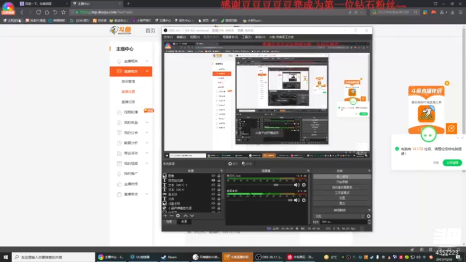Toggle visibility of the 公告 source
The width and height of the screenshot is (466, 262).
tap(213, 199)
